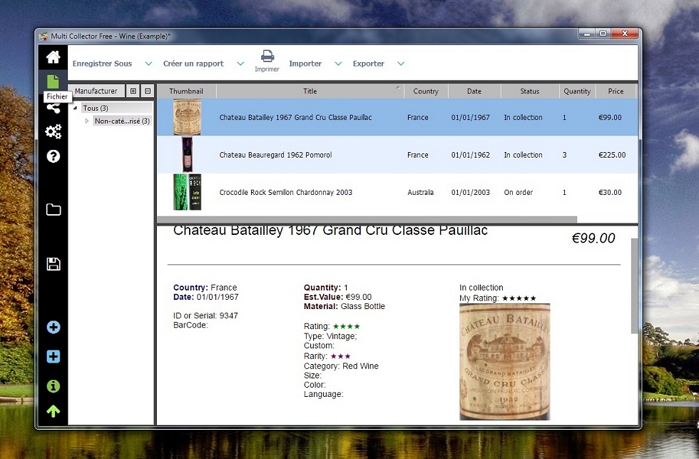Go to the Home icon in sidebar
Screen dimensions: 699x459
pos(53,57)
